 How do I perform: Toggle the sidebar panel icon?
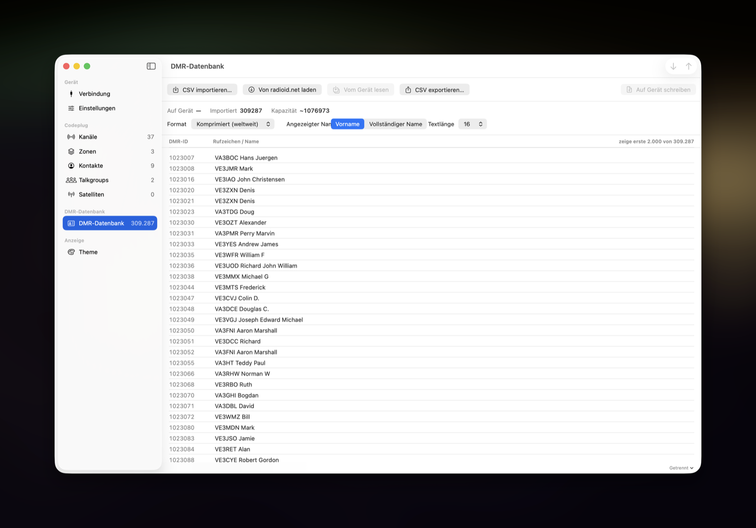[151, 66]
